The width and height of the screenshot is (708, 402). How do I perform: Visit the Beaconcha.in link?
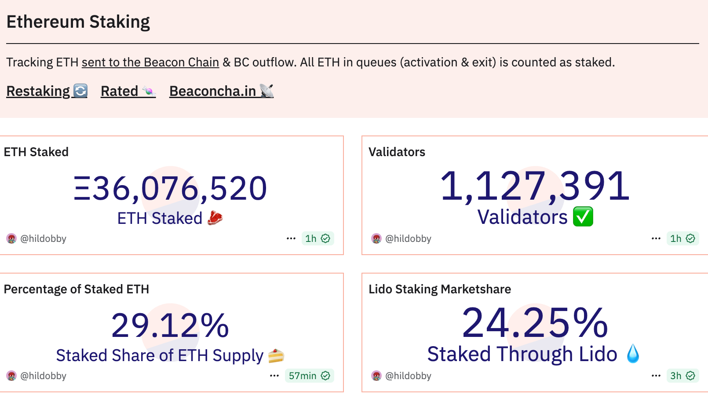point(221,91)
